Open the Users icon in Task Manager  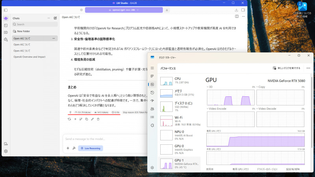(152, 109)
